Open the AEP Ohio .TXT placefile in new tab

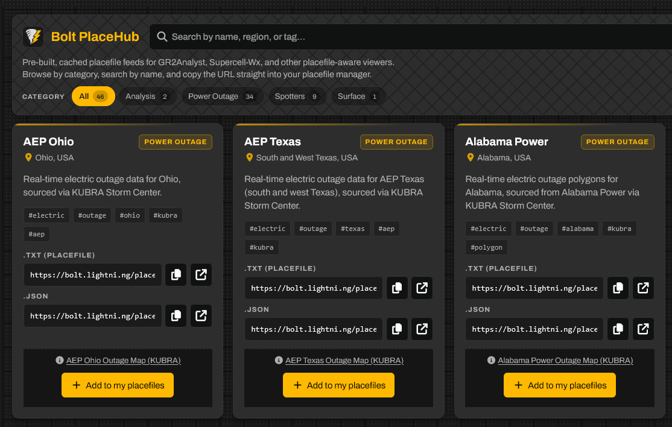coord(201,274)
